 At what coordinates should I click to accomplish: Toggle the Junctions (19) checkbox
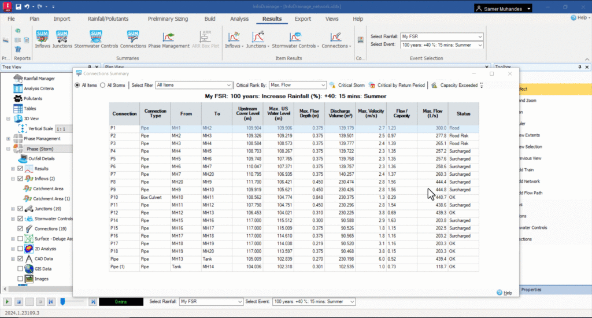[x=21, y=209]
